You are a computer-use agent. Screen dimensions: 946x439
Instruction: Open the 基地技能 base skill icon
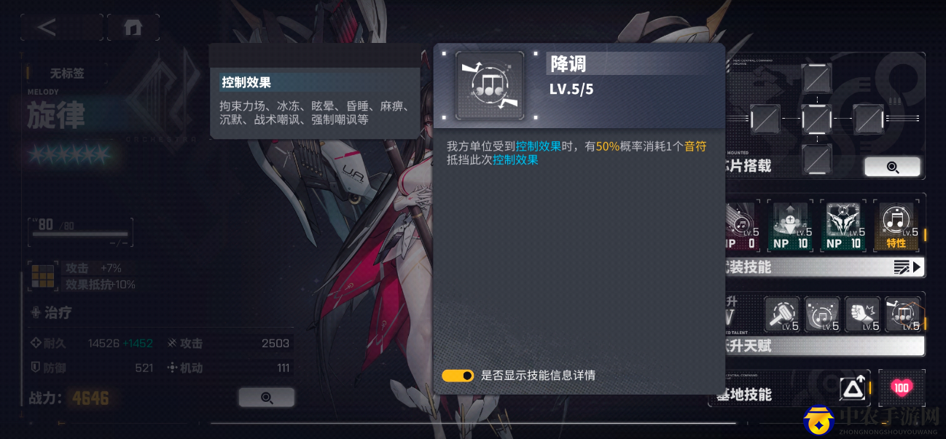pos(852,389)
